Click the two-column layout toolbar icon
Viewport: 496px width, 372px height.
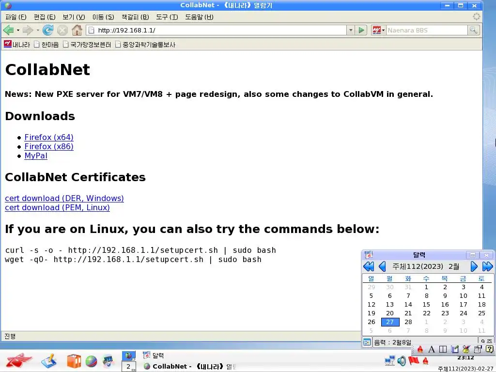pyautogui.click(x=443, y=349)
